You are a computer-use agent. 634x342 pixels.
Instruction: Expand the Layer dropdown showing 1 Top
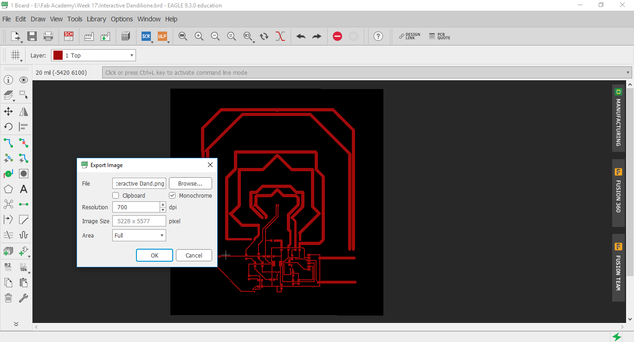pos(132,56)
